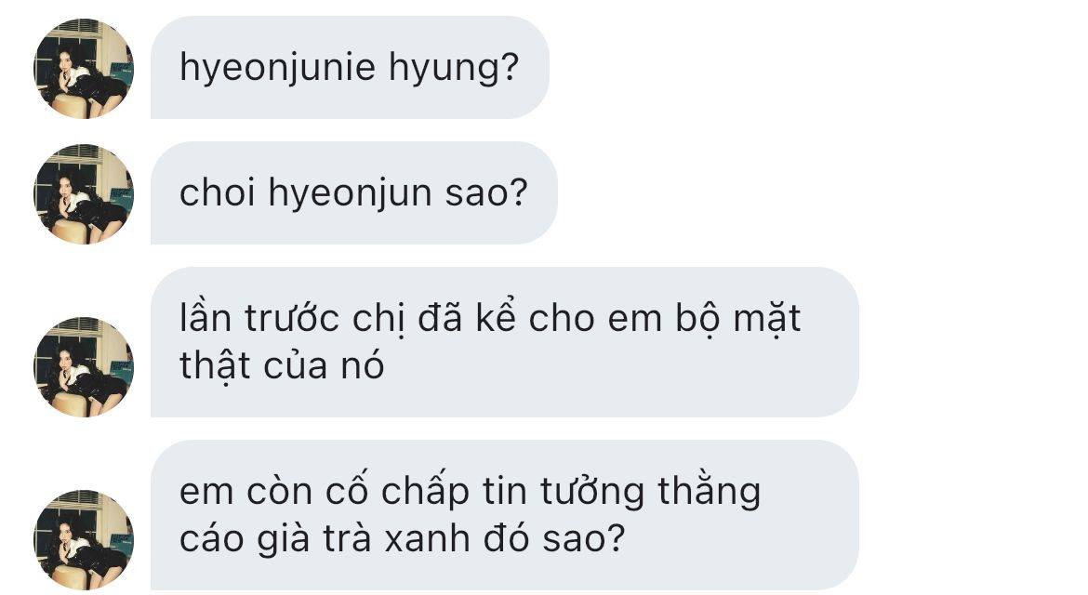Click the words "bộ mặt" in the third message
This screenshot has height=595, width=1088.
[728, 319]
